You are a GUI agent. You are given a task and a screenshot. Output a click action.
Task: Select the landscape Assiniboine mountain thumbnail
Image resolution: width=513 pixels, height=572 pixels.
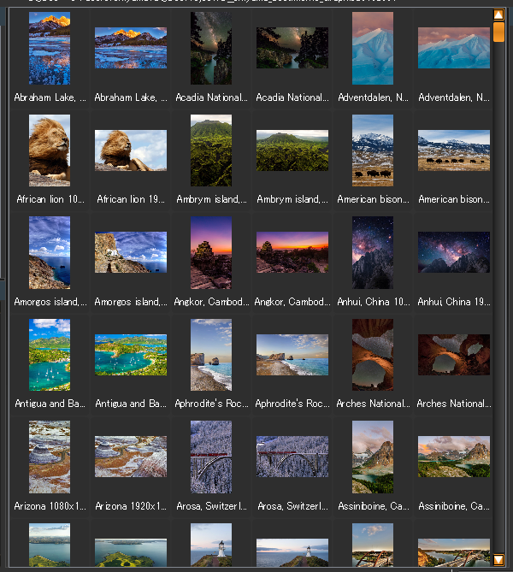point(454,457)
